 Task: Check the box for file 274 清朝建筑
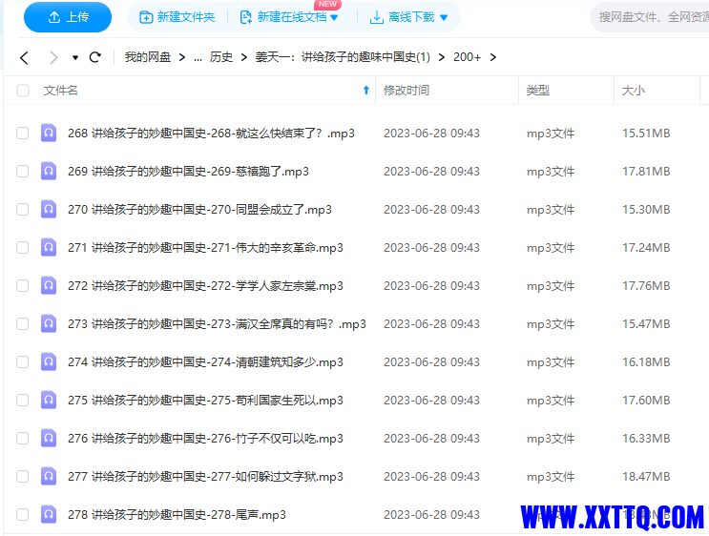(23, 362)
